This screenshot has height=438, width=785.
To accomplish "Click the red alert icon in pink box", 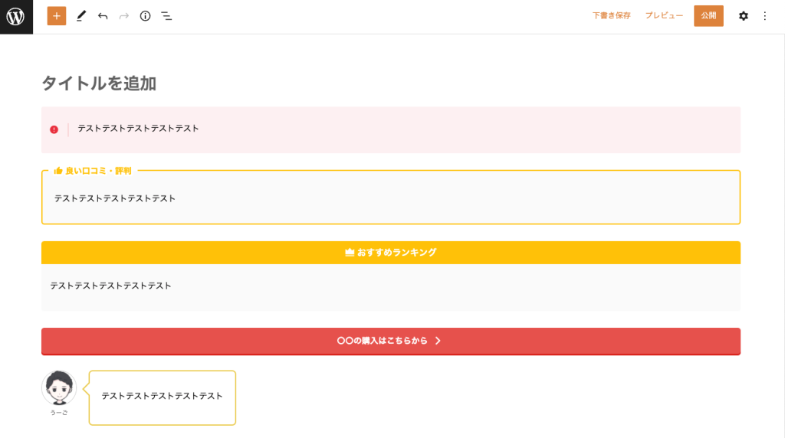I will point(54,129).
